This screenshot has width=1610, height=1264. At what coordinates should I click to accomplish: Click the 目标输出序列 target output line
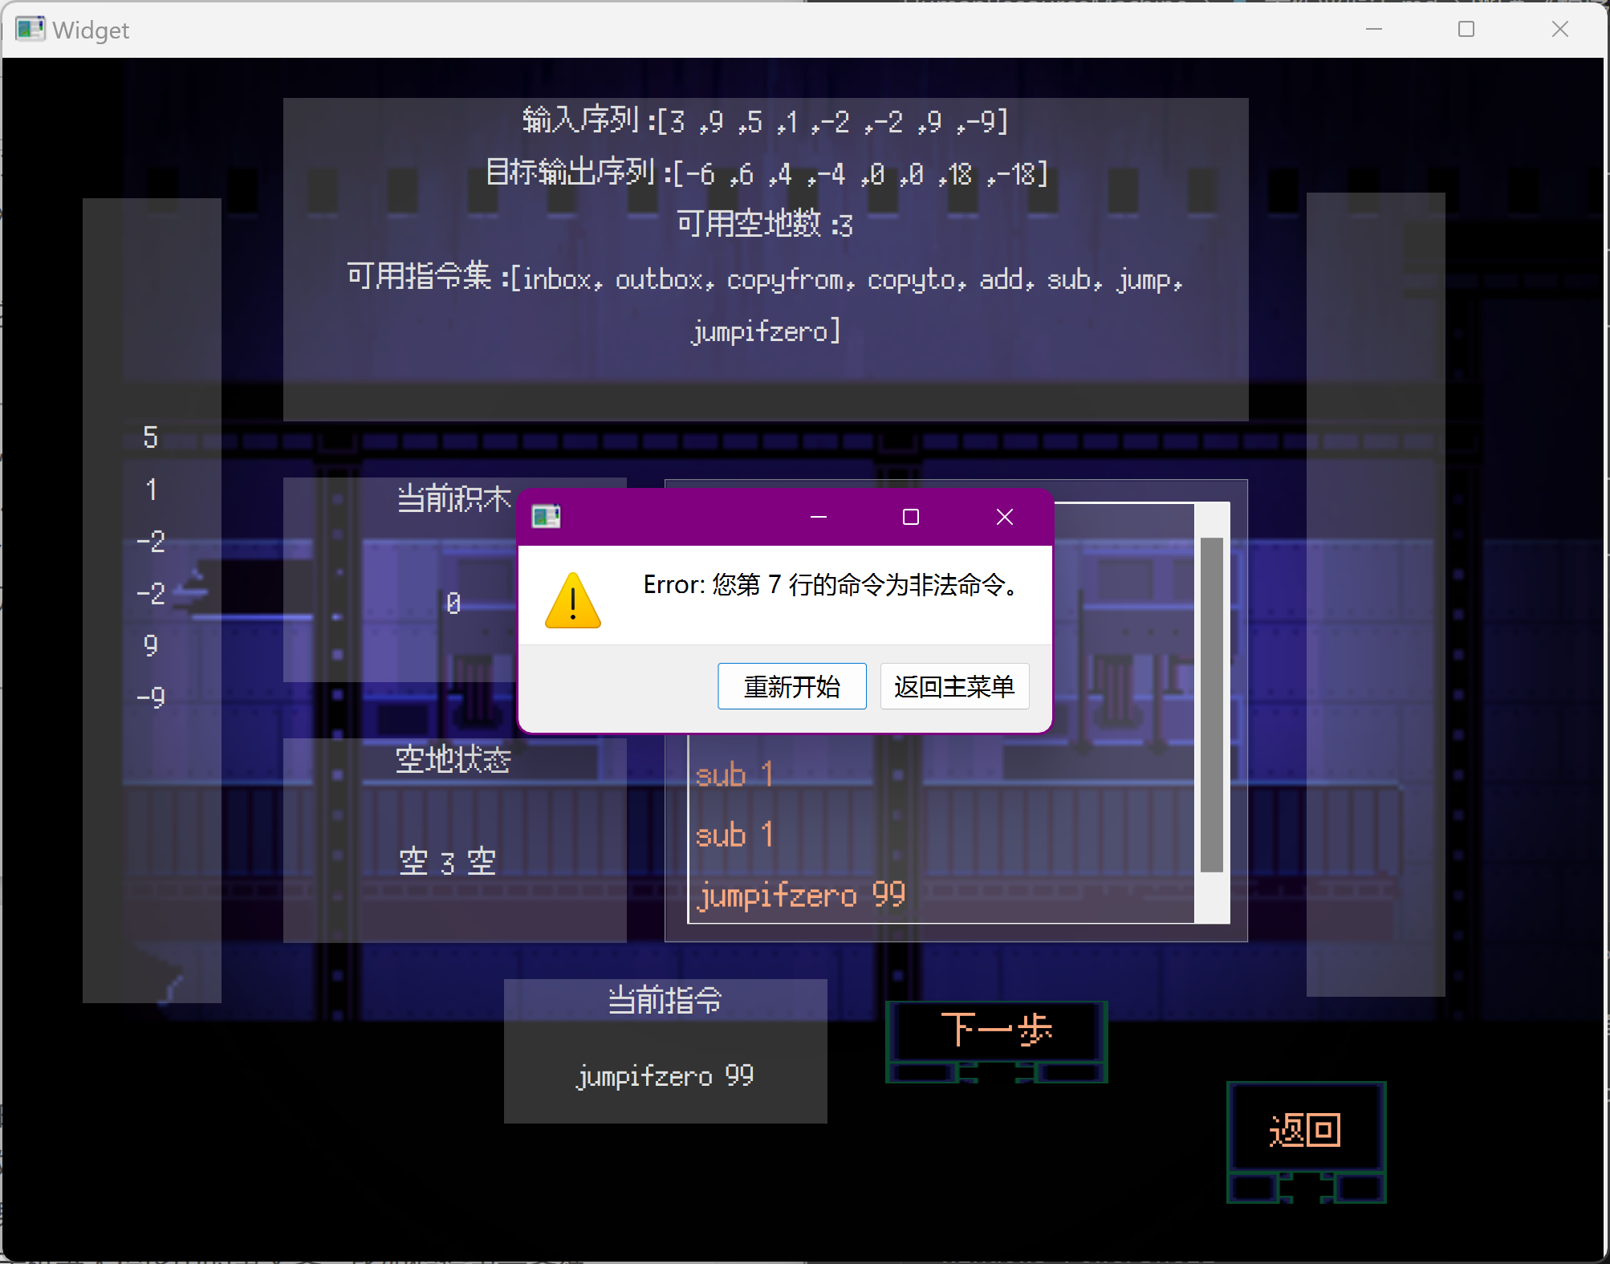766,173
